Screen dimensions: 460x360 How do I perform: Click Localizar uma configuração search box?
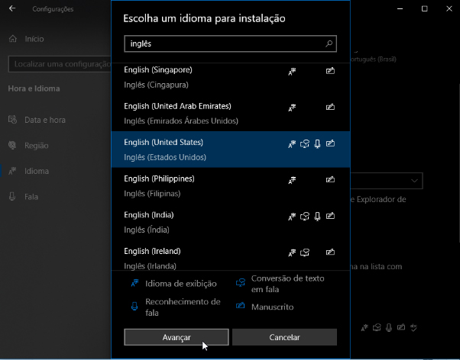pos(60,64)
